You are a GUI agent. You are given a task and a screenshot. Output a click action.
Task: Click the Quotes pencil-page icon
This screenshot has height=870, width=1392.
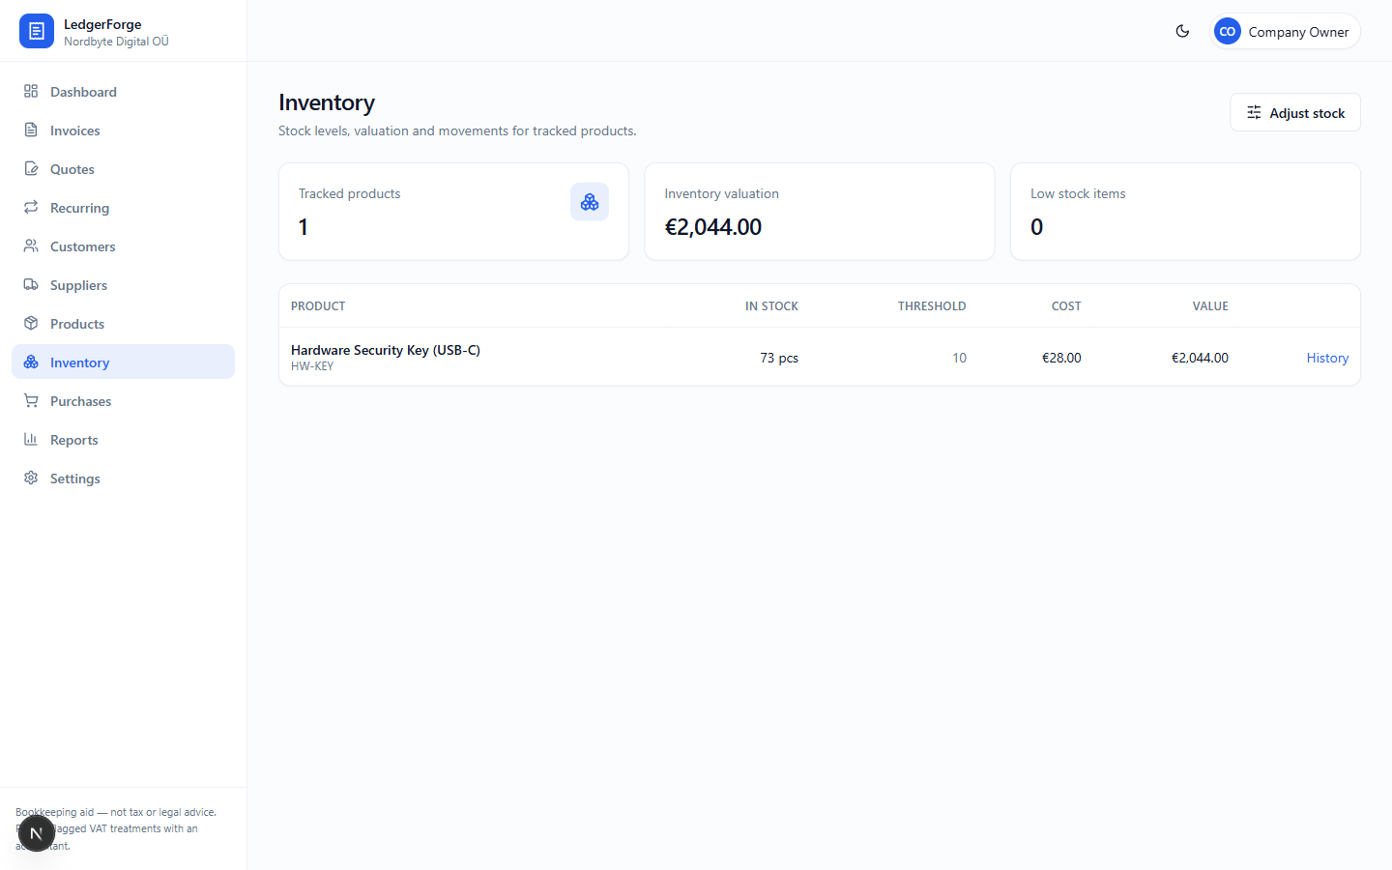[x=31, y=168]
